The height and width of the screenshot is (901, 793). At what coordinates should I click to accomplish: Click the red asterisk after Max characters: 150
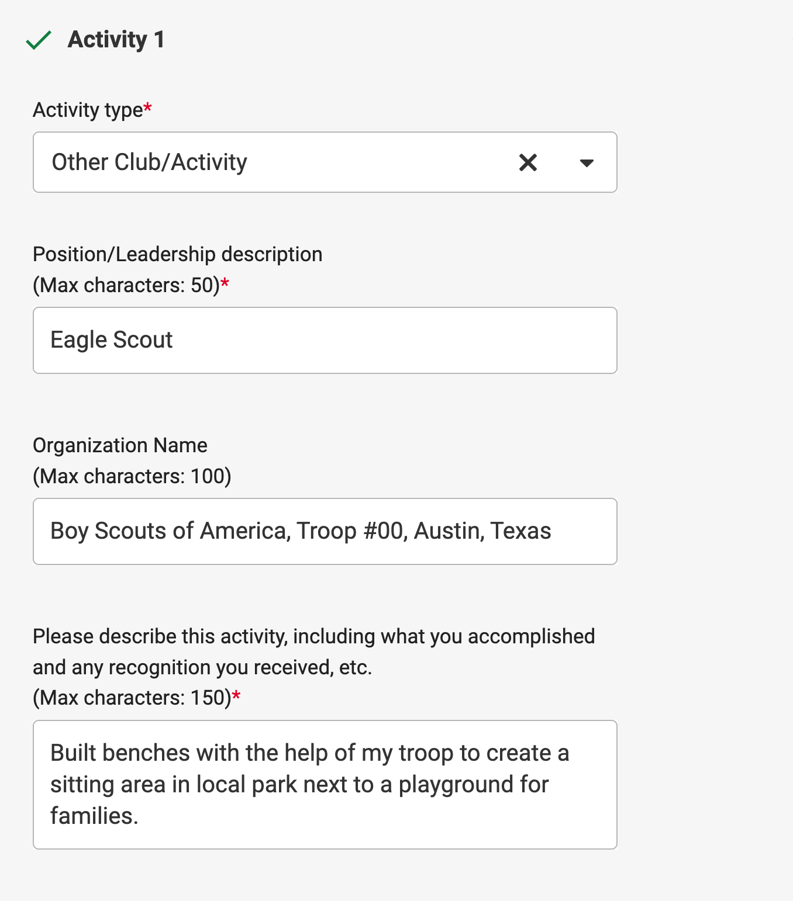[236, 696]
